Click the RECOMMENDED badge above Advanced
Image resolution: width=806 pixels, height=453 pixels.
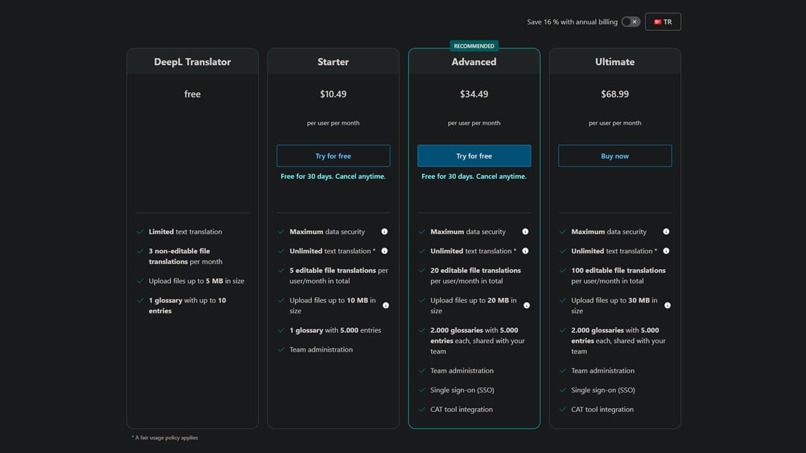click(474, 46)
